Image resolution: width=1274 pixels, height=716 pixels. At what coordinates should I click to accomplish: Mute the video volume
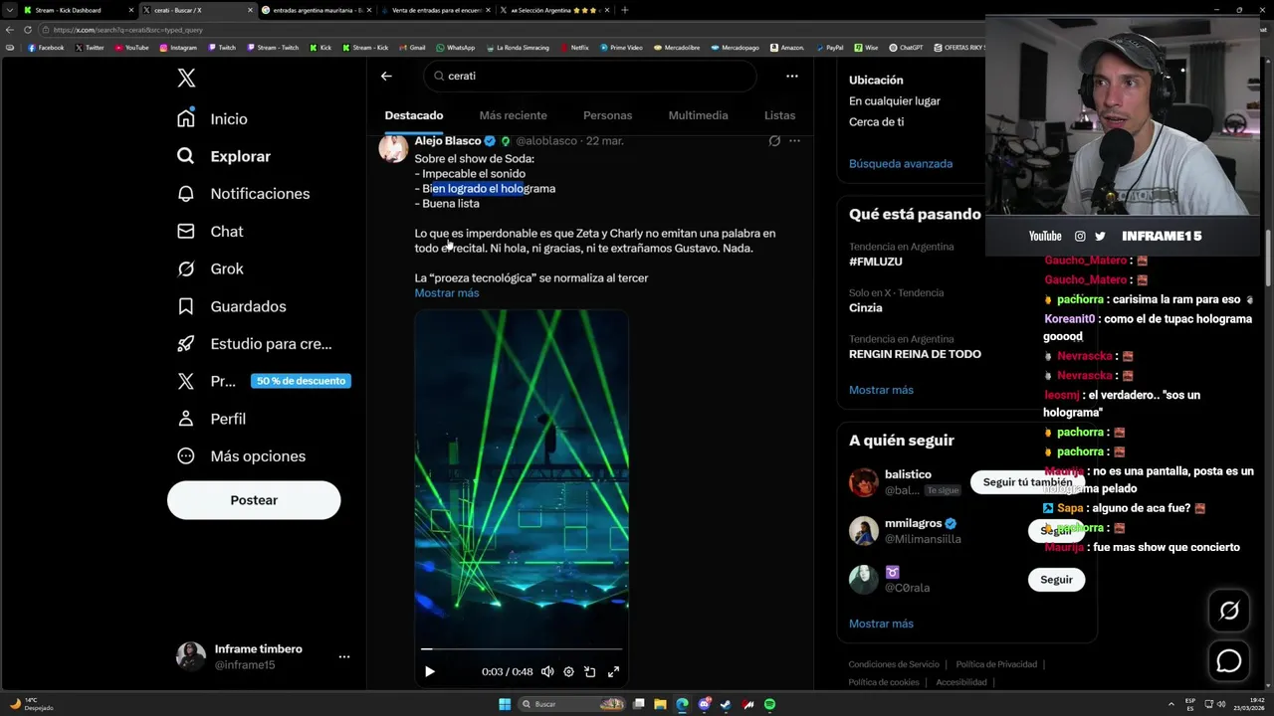tap(547, 671)
